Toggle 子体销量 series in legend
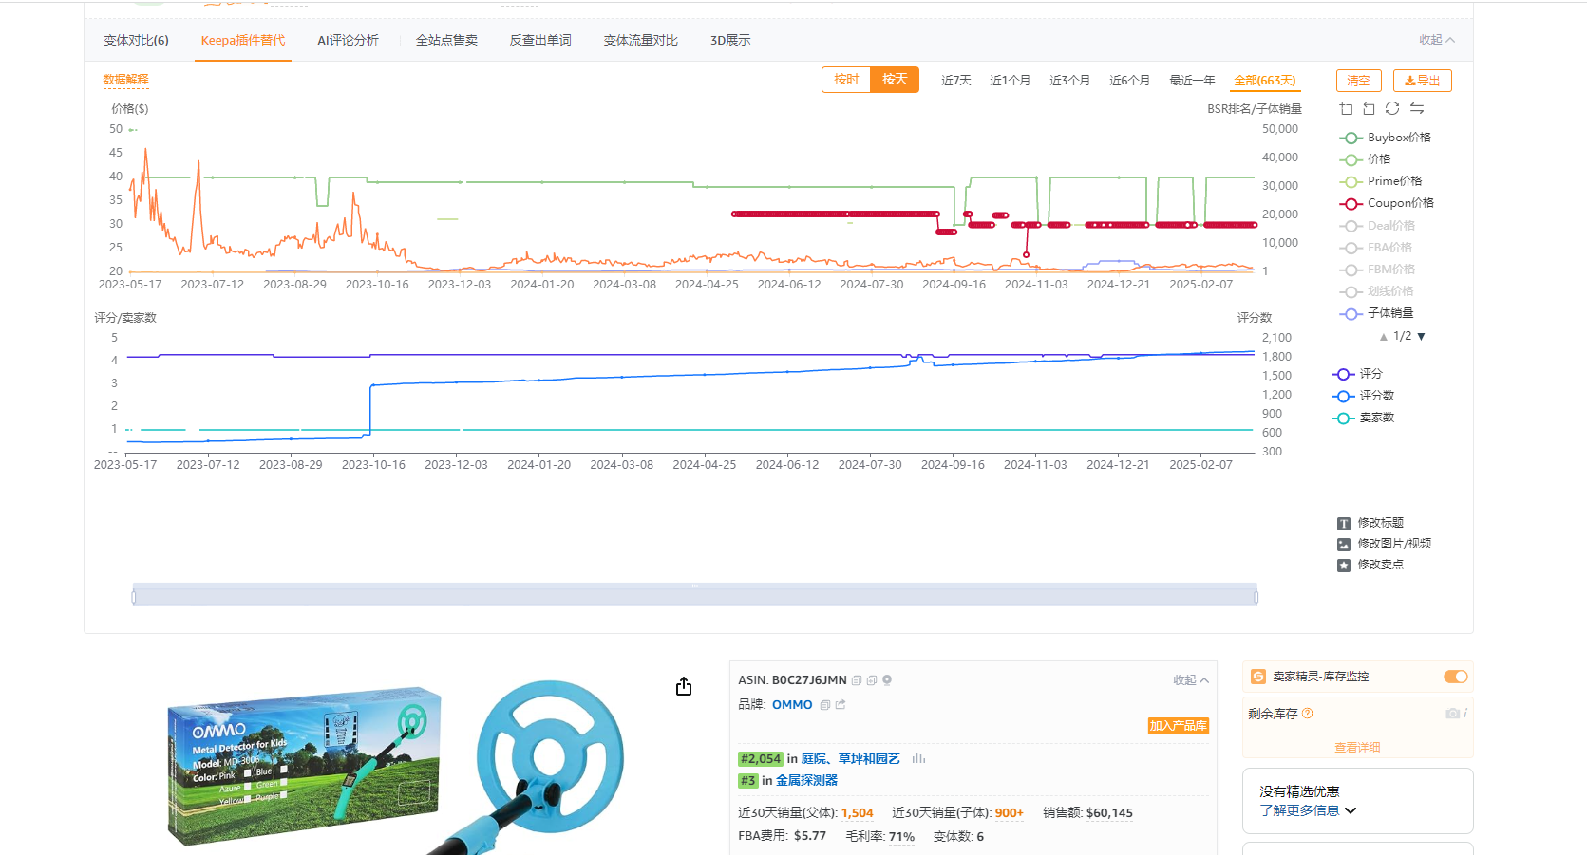Image resolution: width=1587 pixels, height=855 pixels. pyautogui.click(x=1377, y=313)
